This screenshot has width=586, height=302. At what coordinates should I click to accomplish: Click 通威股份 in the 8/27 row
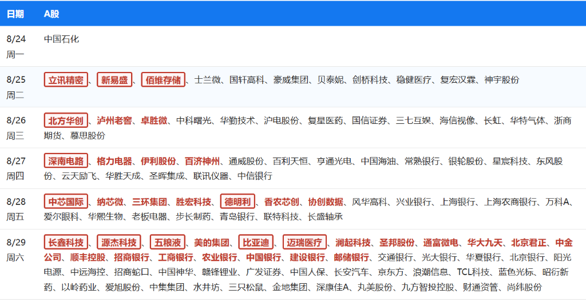coord(246,161)
